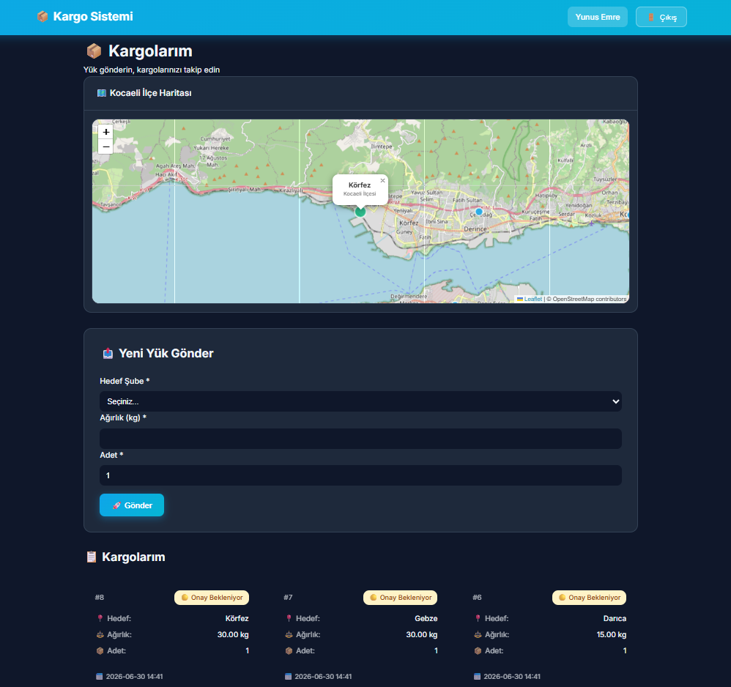Open the Yunus Emre user button
731x687 pixels.
[597, 17]
